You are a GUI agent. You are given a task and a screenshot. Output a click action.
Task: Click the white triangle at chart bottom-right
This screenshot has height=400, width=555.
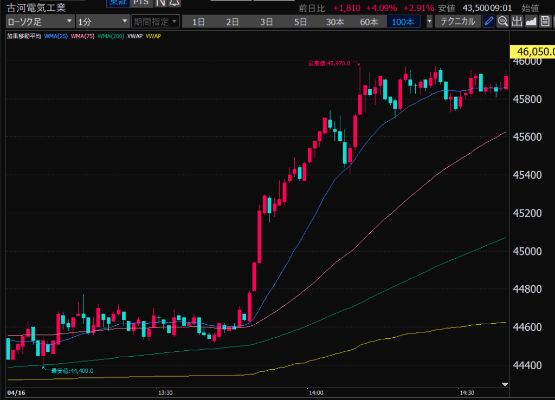click(x=505, y=384)
